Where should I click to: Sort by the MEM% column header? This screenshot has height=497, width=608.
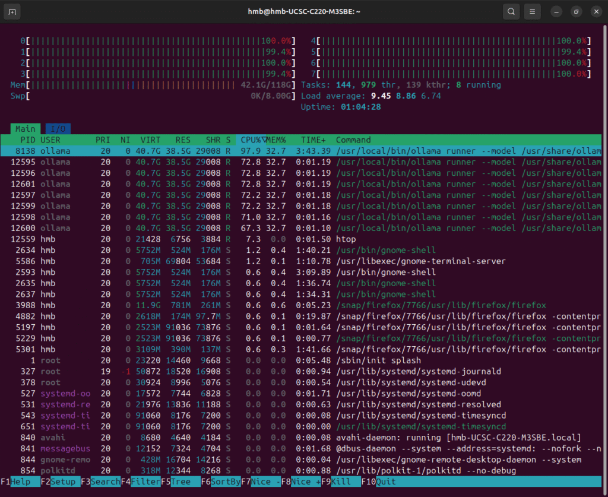[x=275, y=140]
